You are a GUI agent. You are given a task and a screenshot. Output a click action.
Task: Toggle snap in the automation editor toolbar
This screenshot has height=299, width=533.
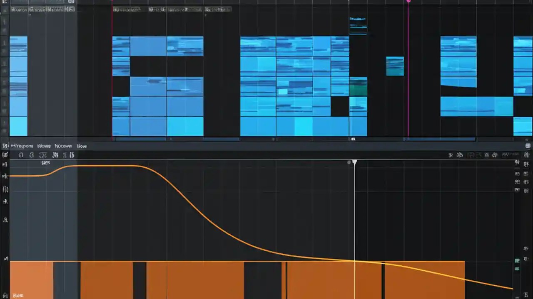[450, 155]
